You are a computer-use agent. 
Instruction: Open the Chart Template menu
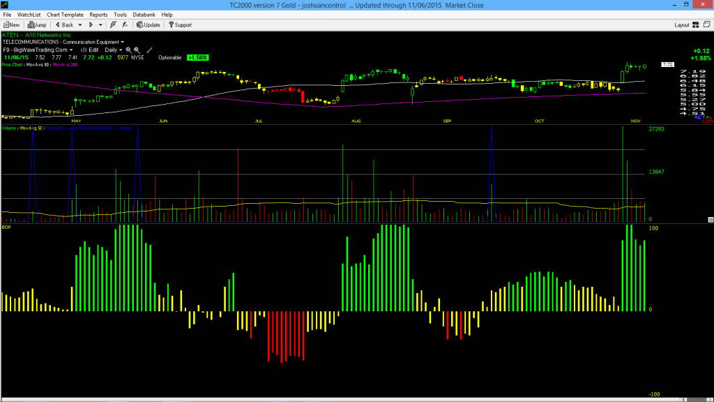pyautogui.click(x=65, y=15)
